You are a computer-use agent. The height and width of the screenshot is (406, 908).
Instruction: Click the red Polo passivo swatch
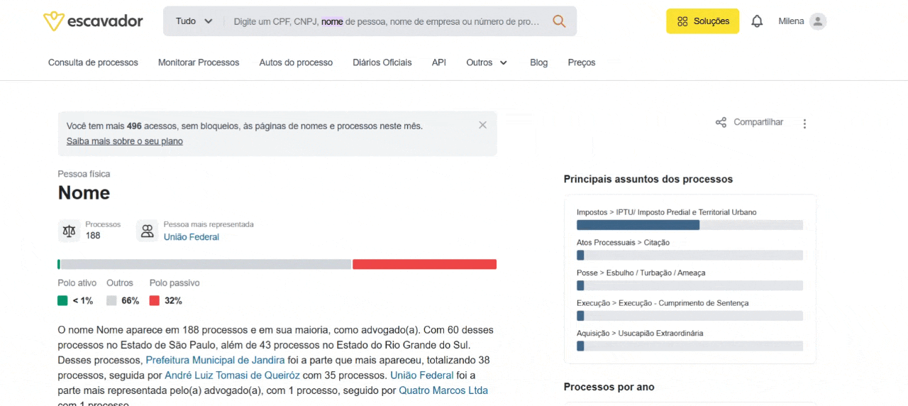pyautogui.click(x=154, y=300)
